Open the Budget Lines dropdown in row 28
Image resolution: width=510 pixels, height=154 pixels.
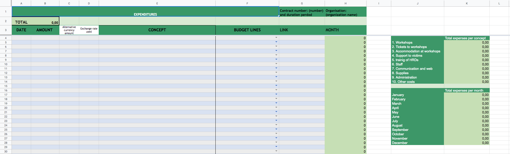click(x=276, y=142)
